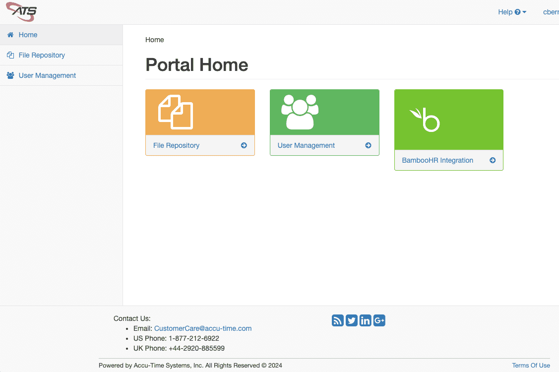Click the large users icon on the green card
This screenshot has width=559, height=372.
[x=300, y=112]
